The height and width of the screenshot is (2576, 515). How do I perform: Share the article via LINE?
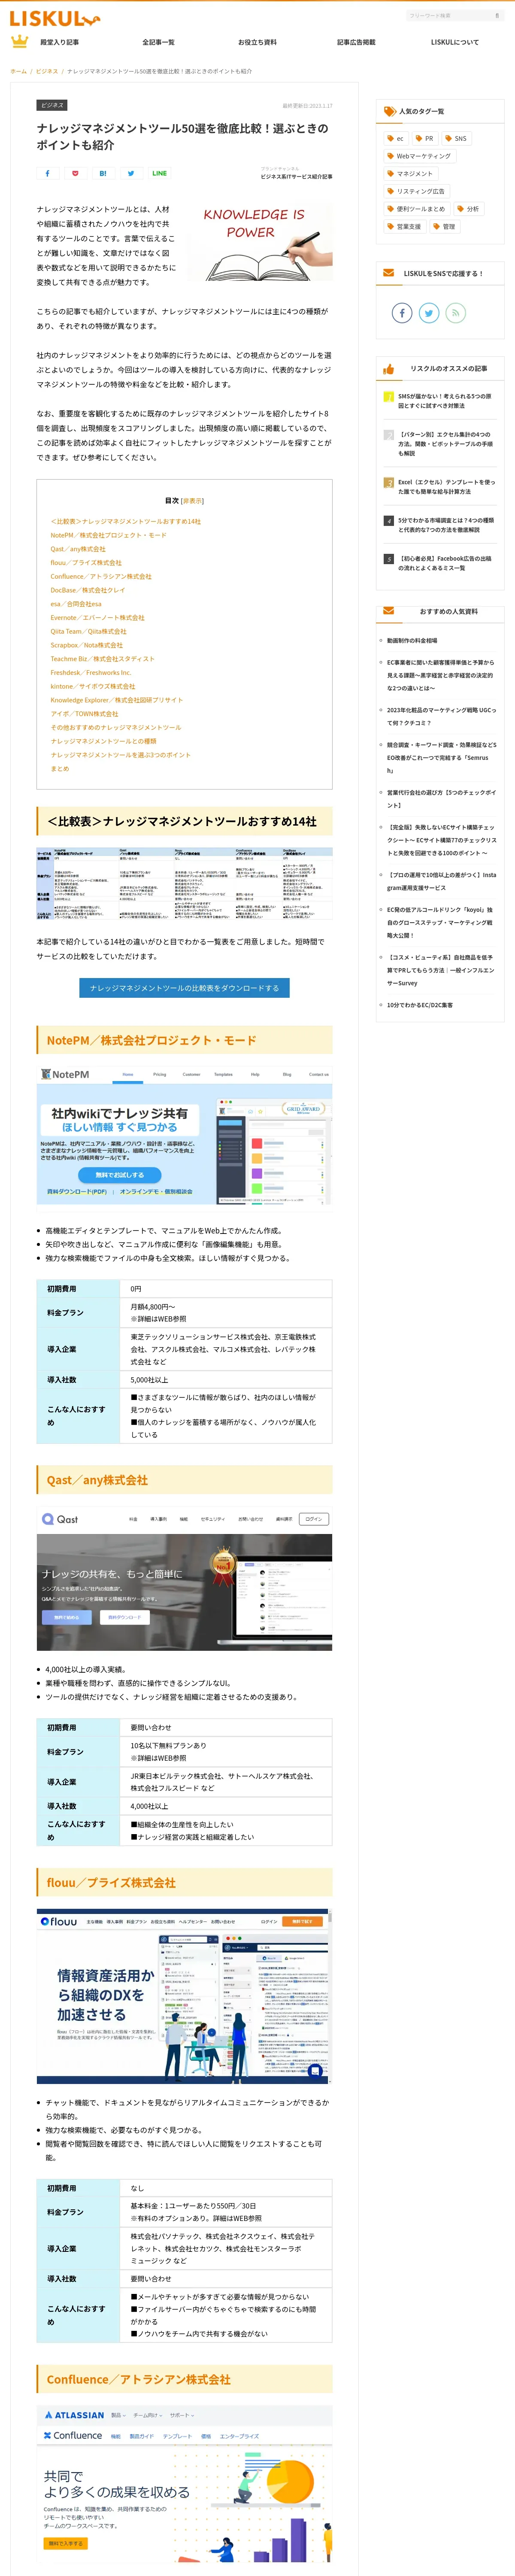pyautogui.click(x=159, y=173)
